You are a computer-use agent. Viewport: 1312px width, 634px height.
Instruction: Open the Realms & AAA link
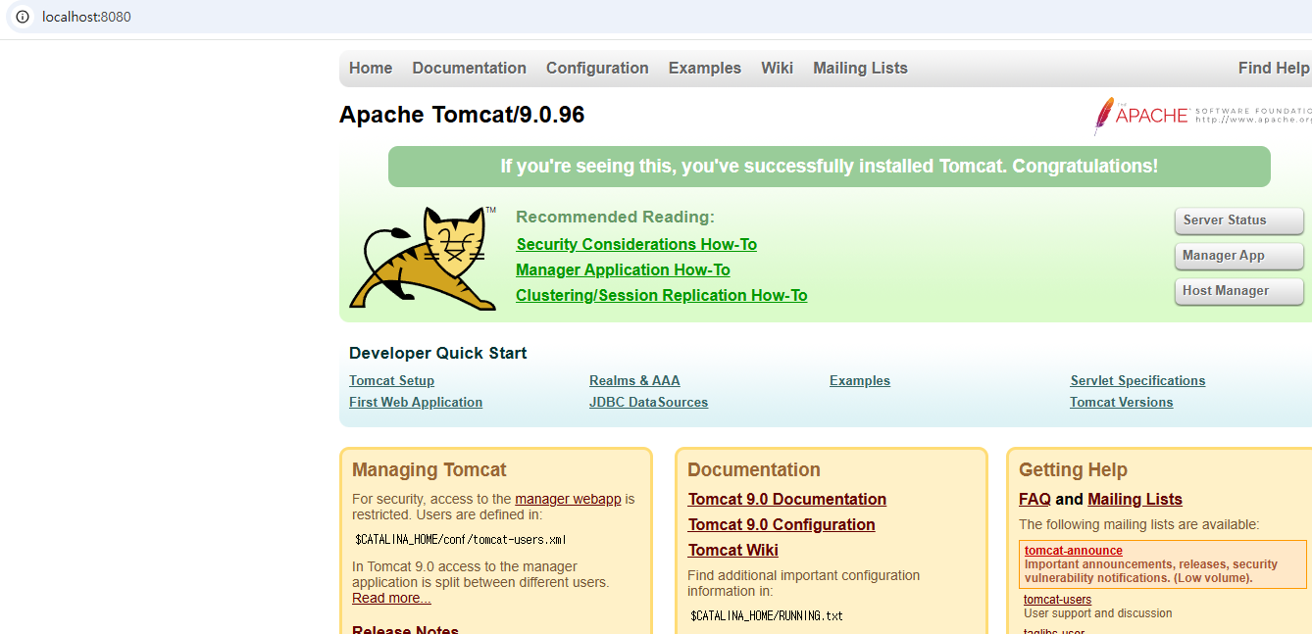click(x=634, y=380)
